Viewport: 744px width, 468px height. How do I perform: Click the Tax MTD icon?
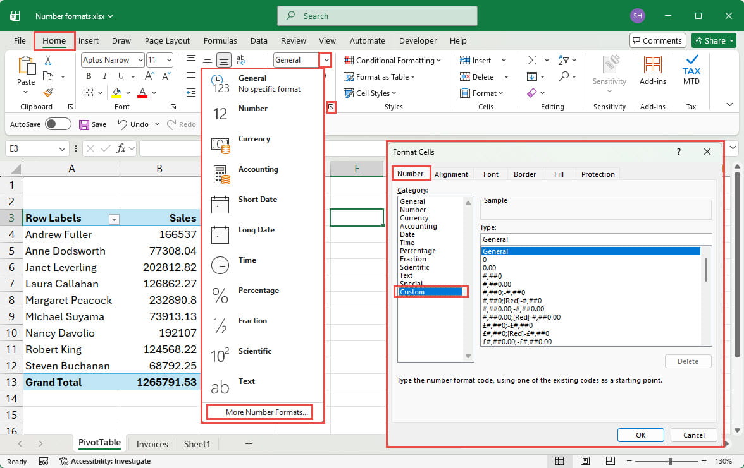691,65
